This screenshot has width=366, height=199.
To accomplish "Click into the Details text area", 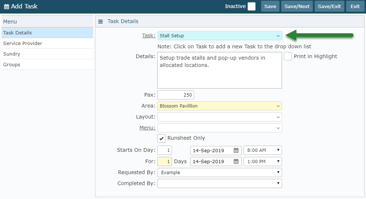I will tap(220, 70).
